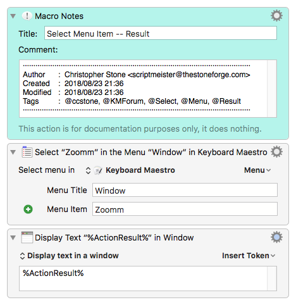
Task: Click the Title field with Select Menu Item
Action: coord(161,33)
